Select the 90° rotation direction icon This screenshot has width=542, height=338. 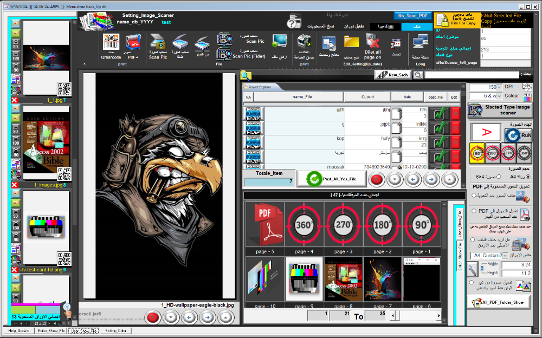tap(477, 153)
